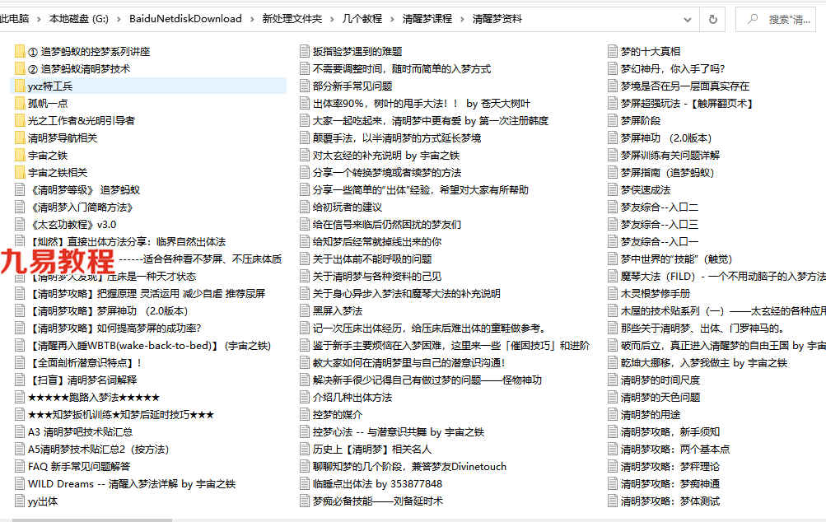Select the 宇宙之铁相关 folder icon
Screen dimensions: 826x522
tap(20, 173)
